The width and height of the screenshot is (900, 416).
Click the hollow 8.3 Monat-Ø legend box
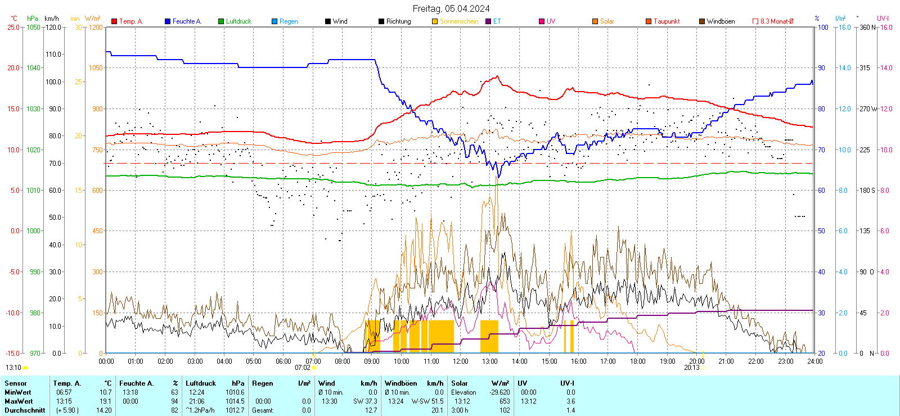point(755,21)
